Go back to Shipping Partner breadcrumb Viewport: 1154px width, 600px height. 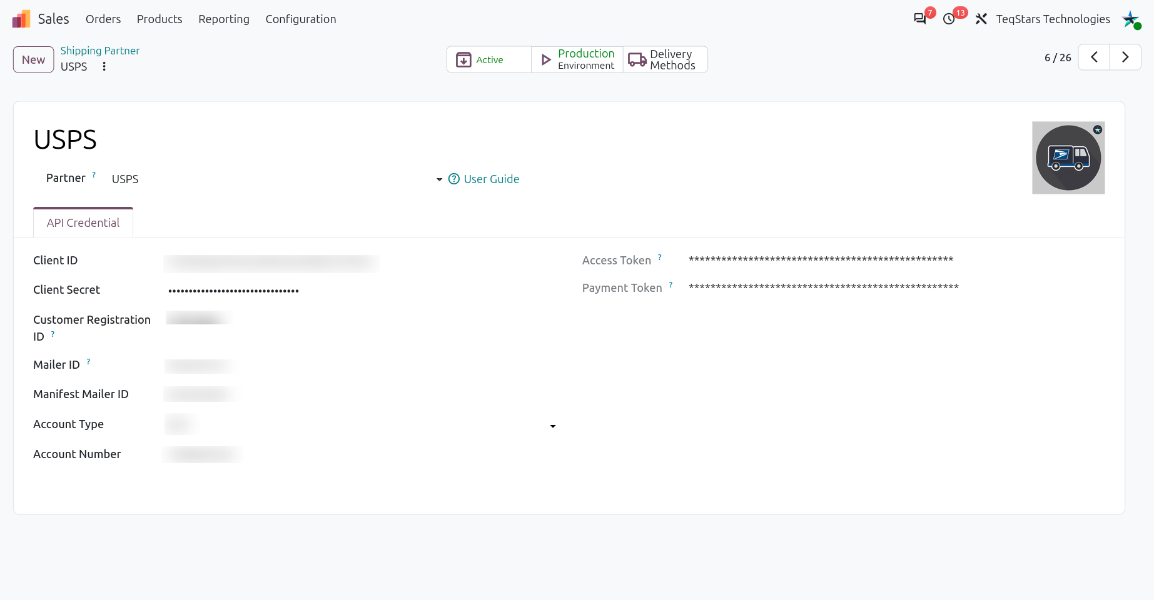click(100, 51)
